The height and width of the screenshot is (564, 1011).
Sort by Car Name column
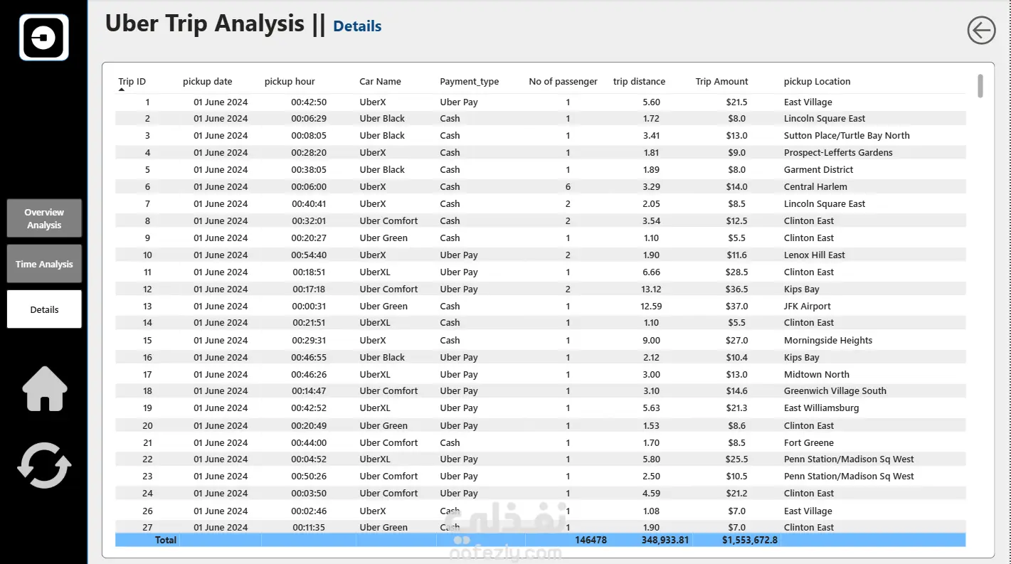click(380, 81)
